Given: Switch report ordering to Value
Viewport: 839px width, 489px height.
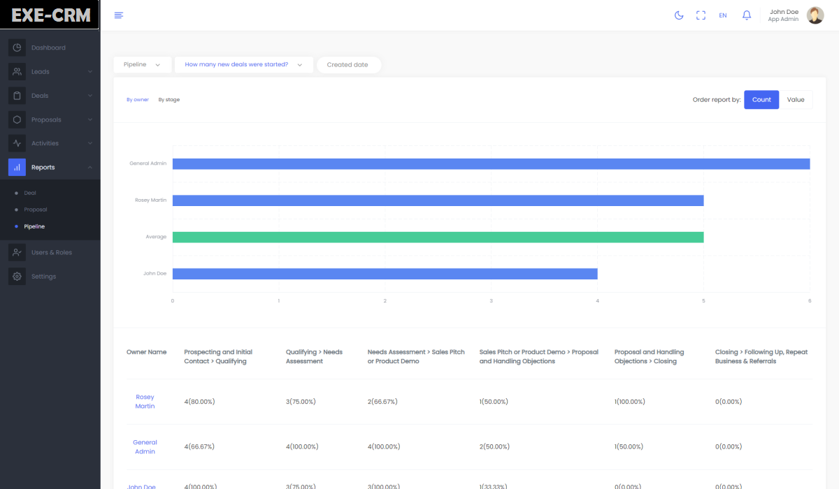Looking at the screenshot, I should [x=796, y=100].
